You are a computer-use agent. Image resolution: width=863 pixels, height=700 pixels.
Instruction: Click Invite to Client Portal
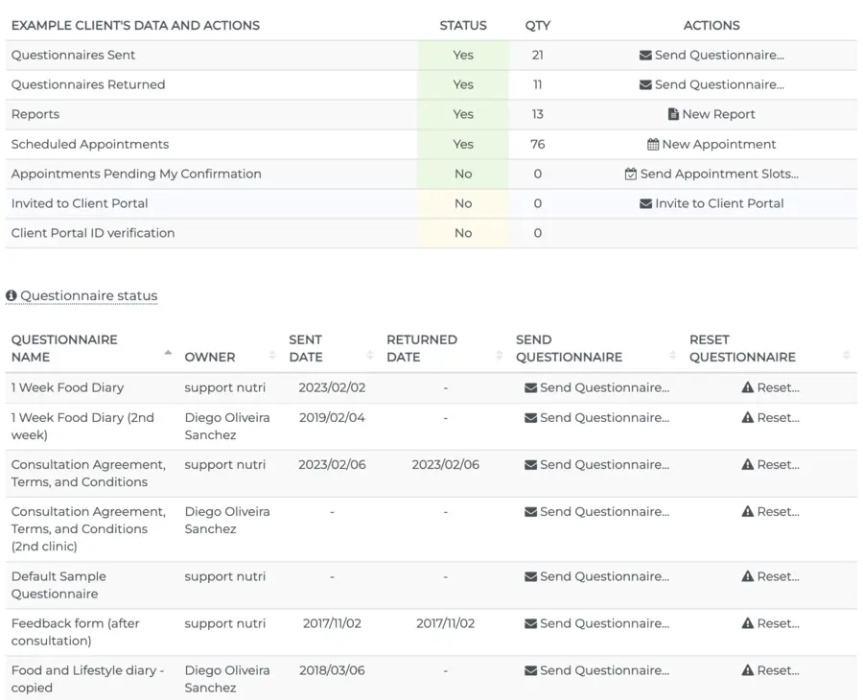tap(710, 202)
